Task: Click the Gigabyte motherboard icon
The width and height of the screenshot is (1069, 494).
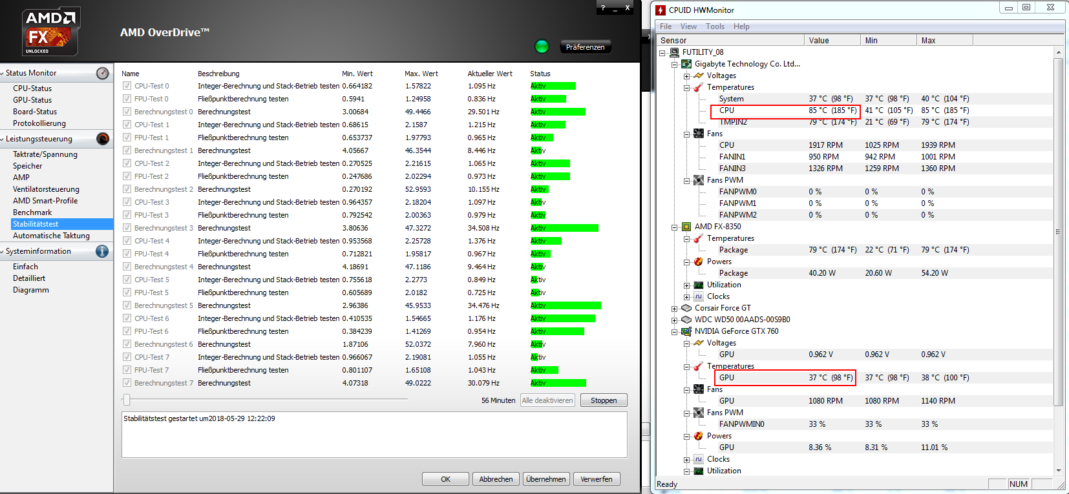Action: tap(687, 64)
